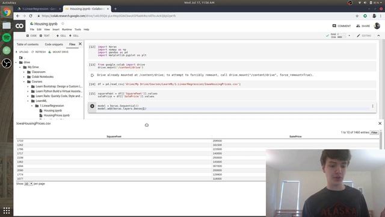385x217 pixels.
Task: Expand the Learn Bootstrap folder
Action: click(x=28, y=87)
